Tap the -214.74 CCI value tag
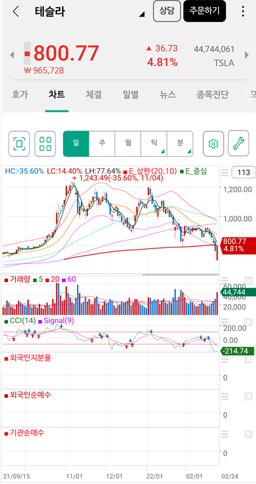This screenshot has width=256, height=484. (x=237, y=351)
